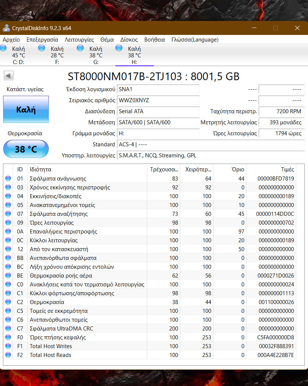Click status orb next to Θερμοκρασία ροής αέρα

[x=8, y=276]
